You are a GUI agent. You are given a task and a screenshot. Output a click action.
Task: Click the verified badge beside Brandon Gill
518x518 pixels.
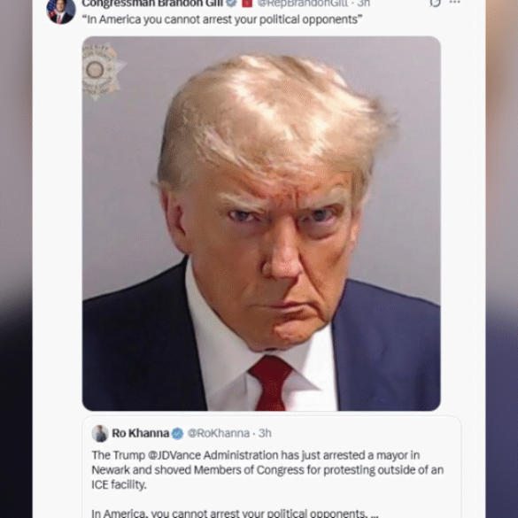point(232,4)
